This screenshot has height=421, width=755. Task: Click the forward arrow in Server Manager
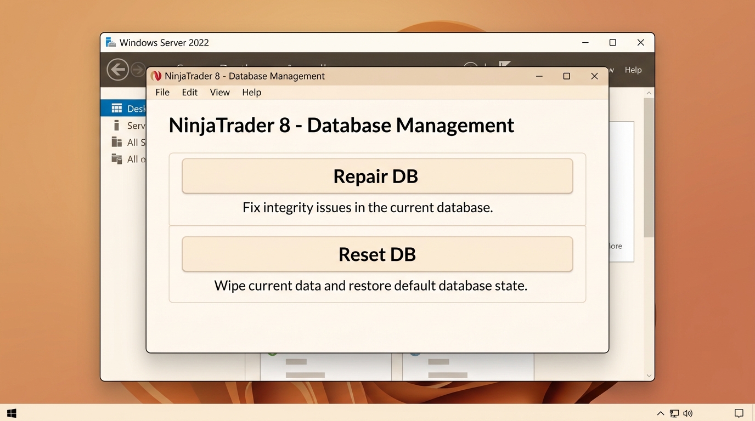(138, 70)
